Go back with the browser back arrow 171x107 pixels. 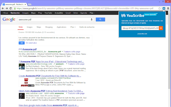[x=3, y=8]
